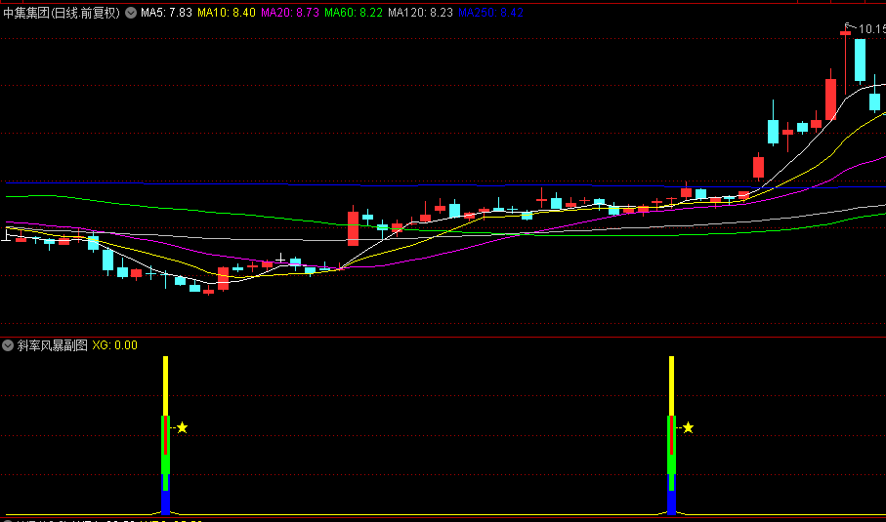The image size is (886, 522).
Task: Select the MA5: 7.83 label
Action: 166,13
